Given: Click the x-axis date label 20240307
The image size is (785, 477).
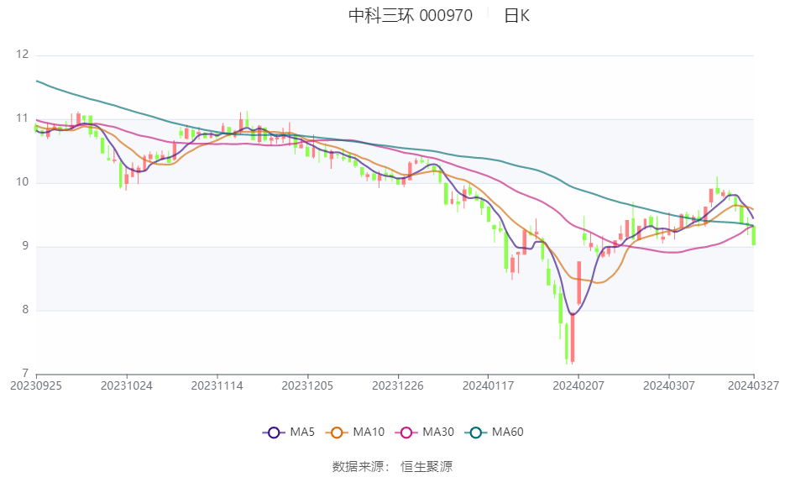Looking at the screenshot, I should click(669, 386).
